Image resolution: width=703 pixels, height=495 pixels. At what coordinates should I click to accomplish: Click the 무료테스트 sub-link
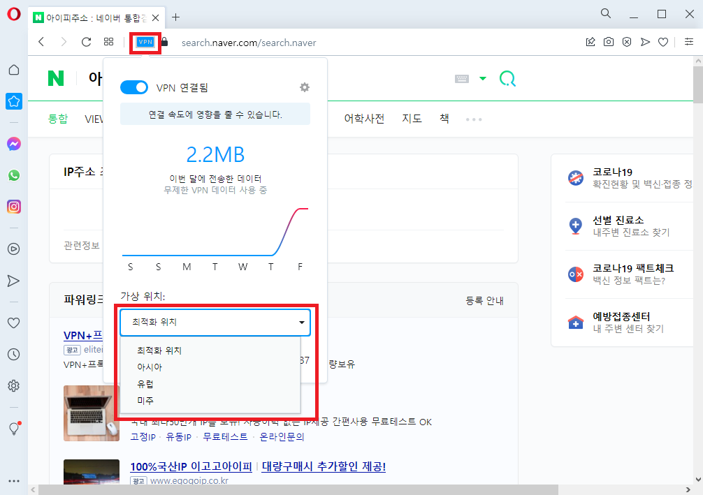tap(225, 437)
